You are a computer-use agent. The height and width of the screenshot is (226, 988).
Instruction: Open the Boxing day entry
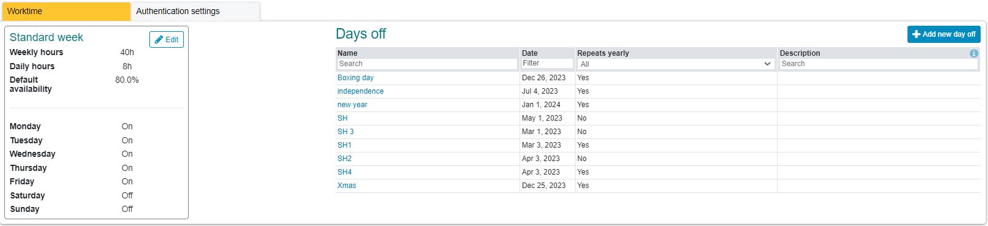355,78
